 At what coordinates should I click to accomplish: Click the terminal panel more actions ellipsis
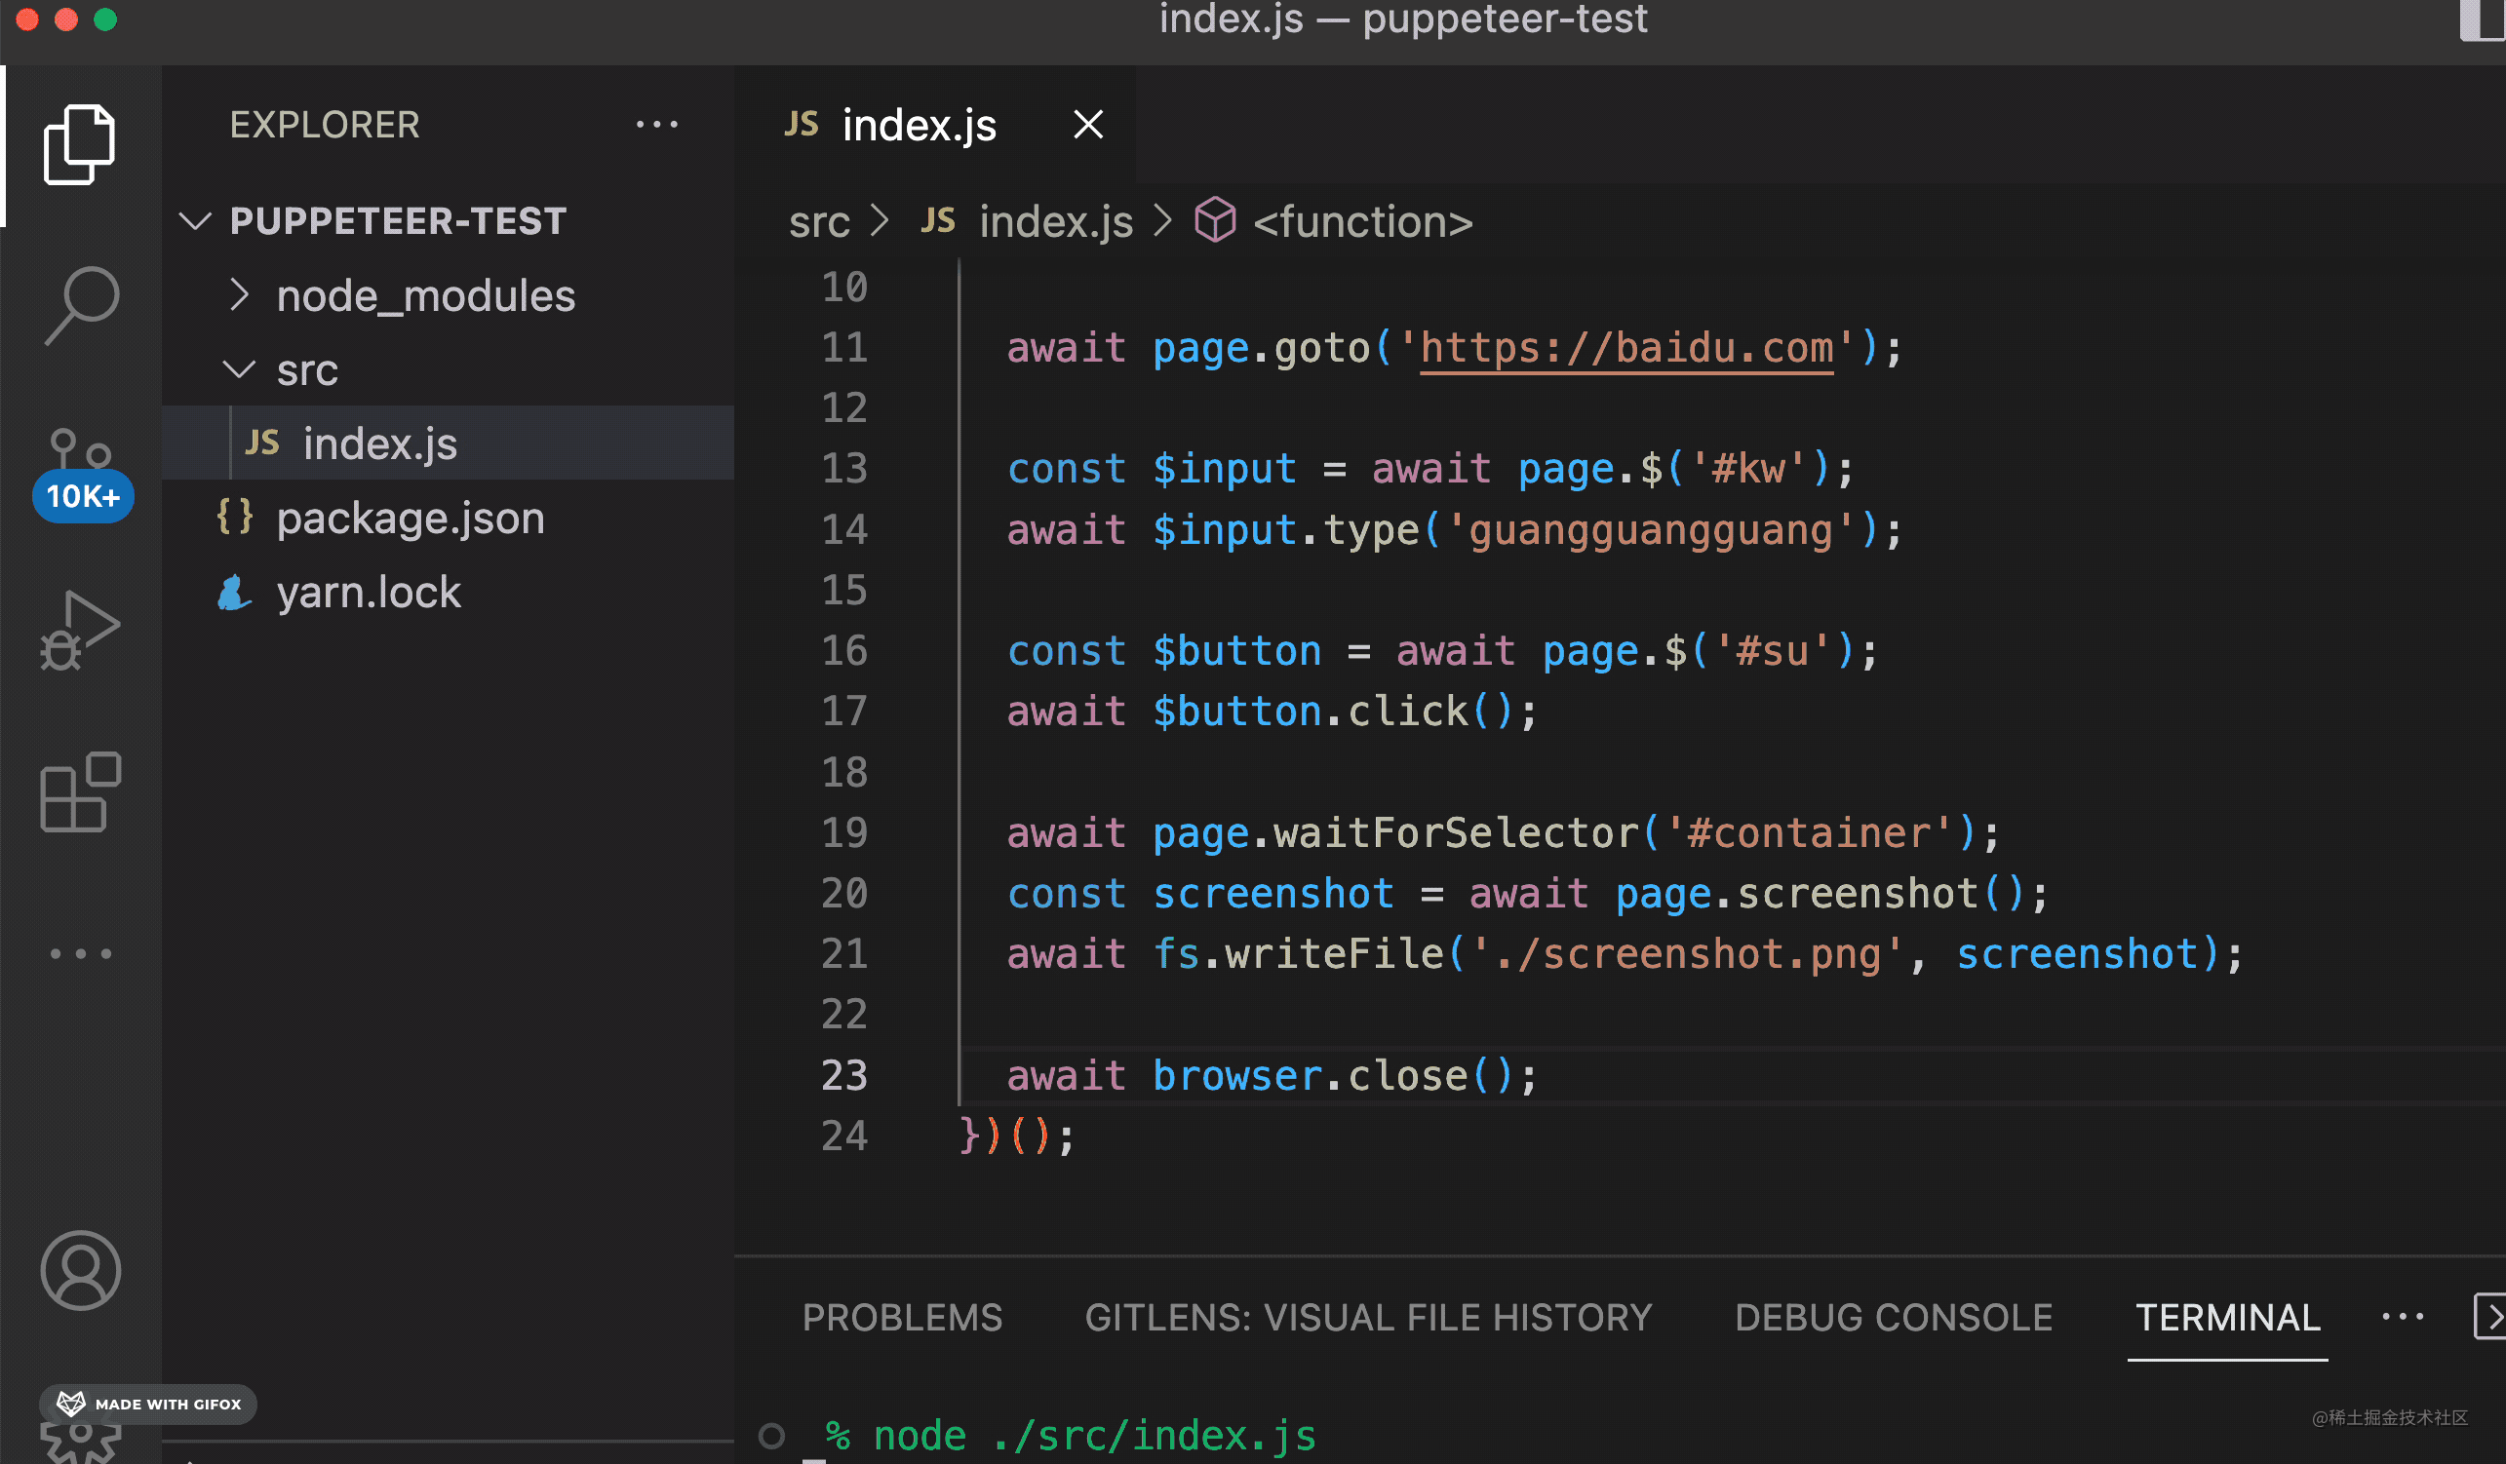[x=2403, y=1317]
